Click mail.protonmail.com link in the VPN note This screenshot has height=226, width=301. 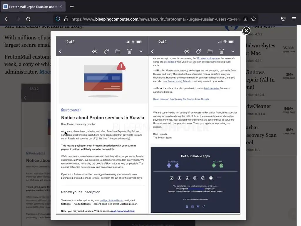click(x=123, y=211)
